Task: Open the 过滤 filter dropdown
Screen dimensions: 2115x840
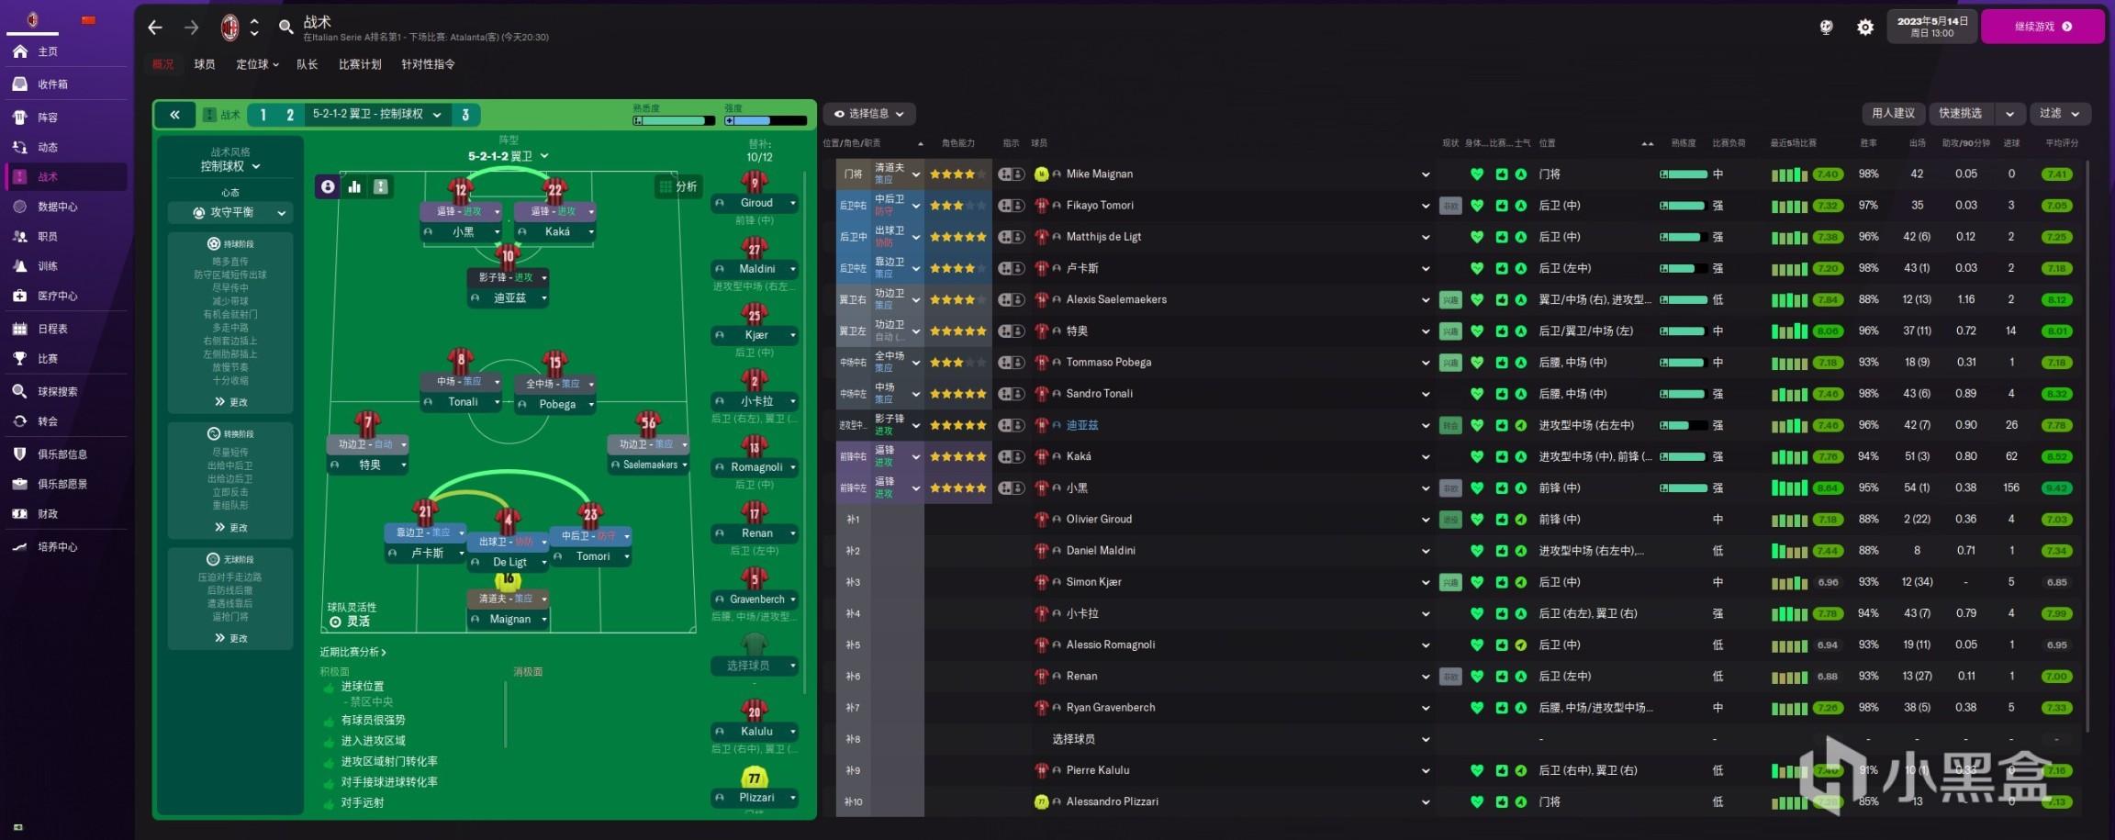Action: tap(2059, 114)
